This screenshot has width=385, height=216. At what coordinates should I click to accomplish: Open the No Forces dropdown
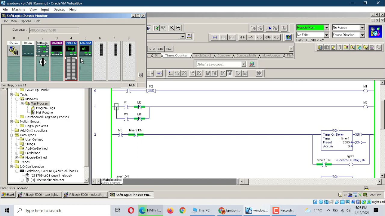(362, 28)
